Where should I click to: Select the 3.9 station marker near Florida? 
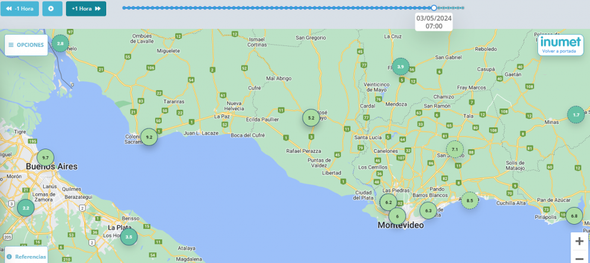pos(401,67)
